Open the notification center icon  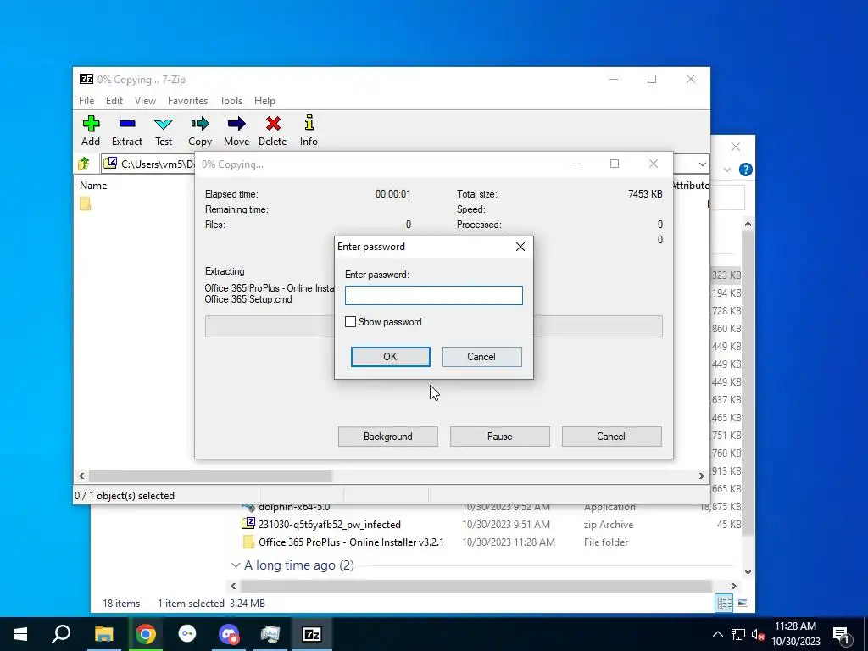pos(842,634)
